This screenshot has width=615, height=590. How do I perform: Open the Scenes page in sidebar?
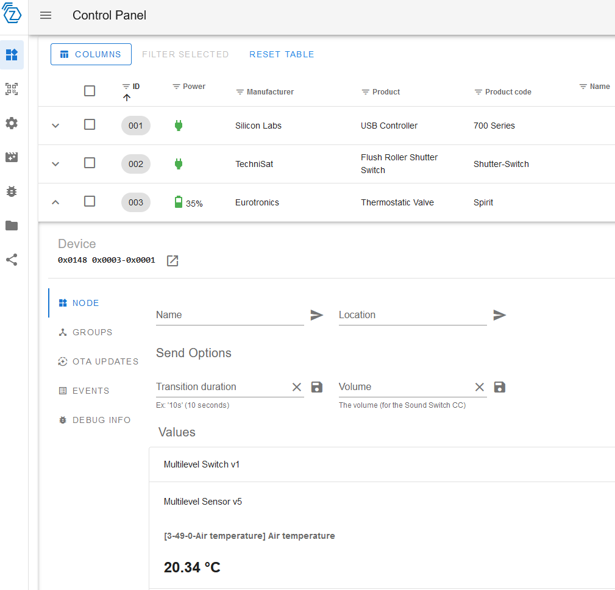(x=12, y=157)
